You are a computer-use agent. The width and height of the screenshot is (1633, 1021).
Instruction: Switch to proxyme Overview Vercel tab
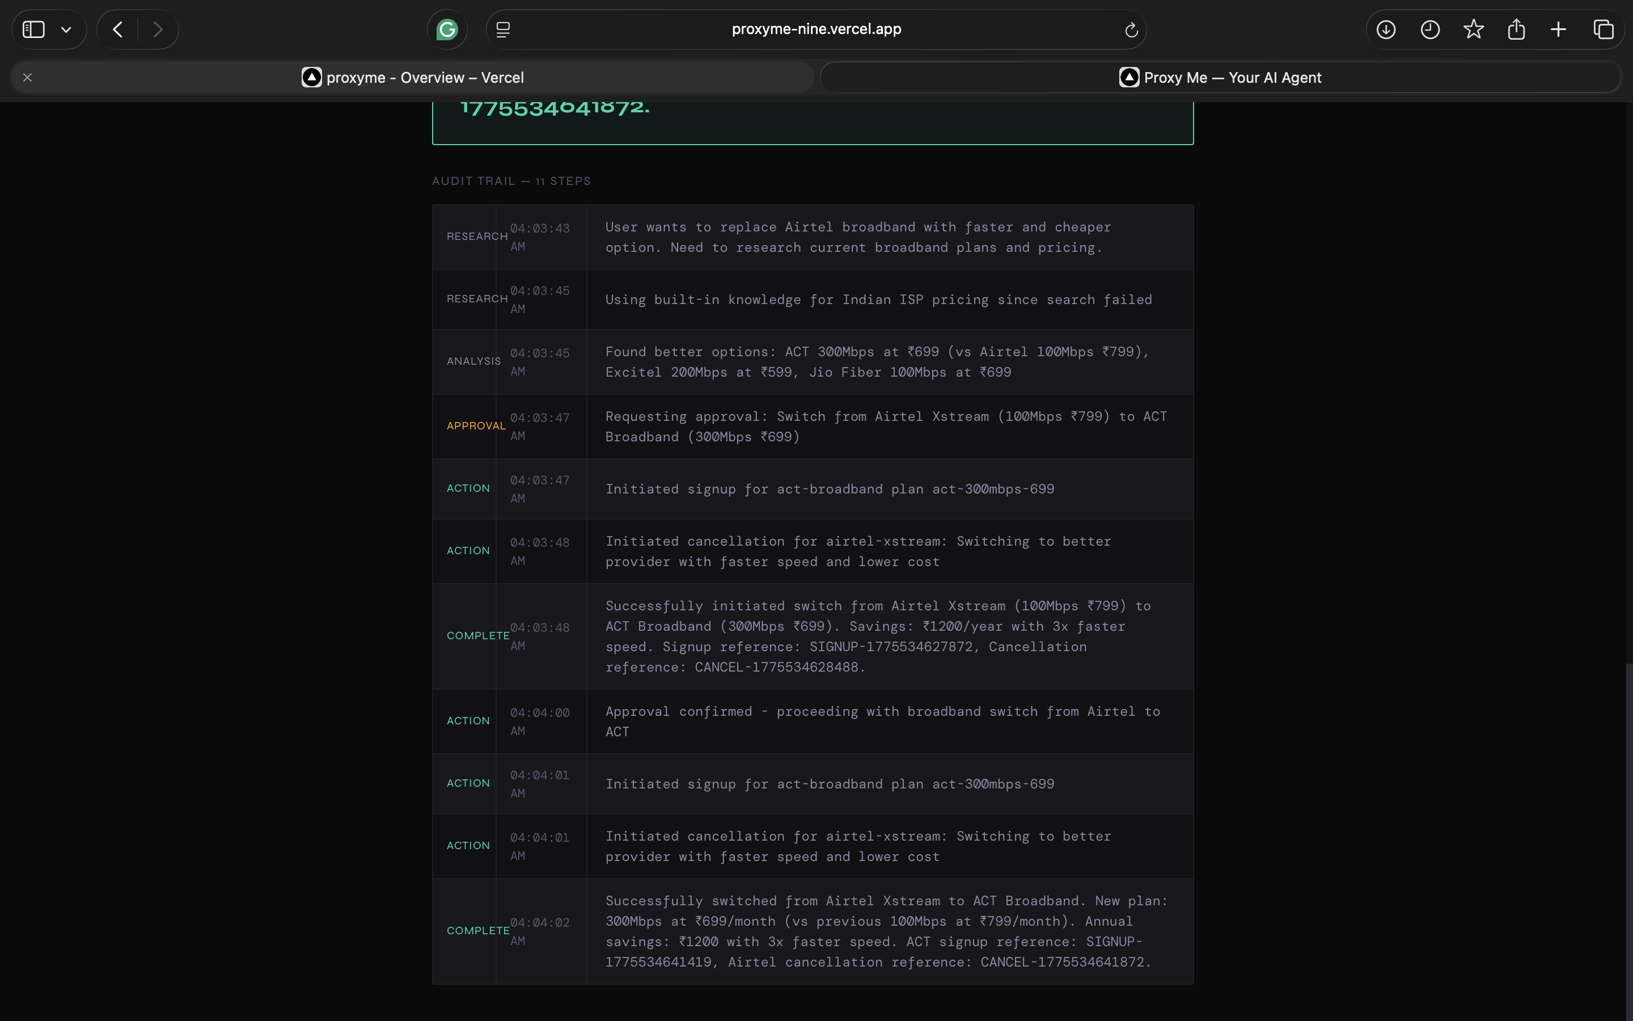(x=424, y=78)
